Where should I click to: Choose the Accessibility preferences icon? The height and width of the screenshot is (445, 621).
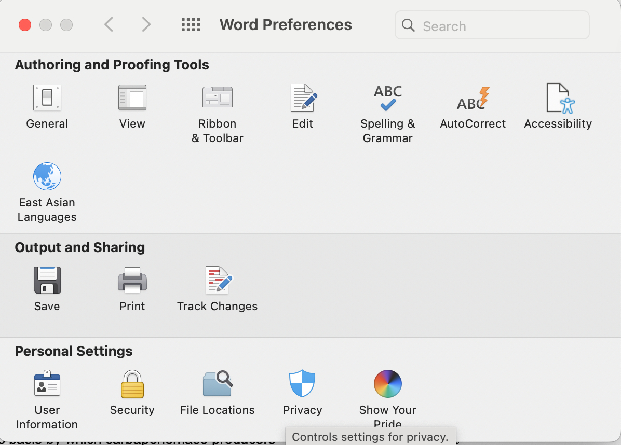click(x=558, y=98)
